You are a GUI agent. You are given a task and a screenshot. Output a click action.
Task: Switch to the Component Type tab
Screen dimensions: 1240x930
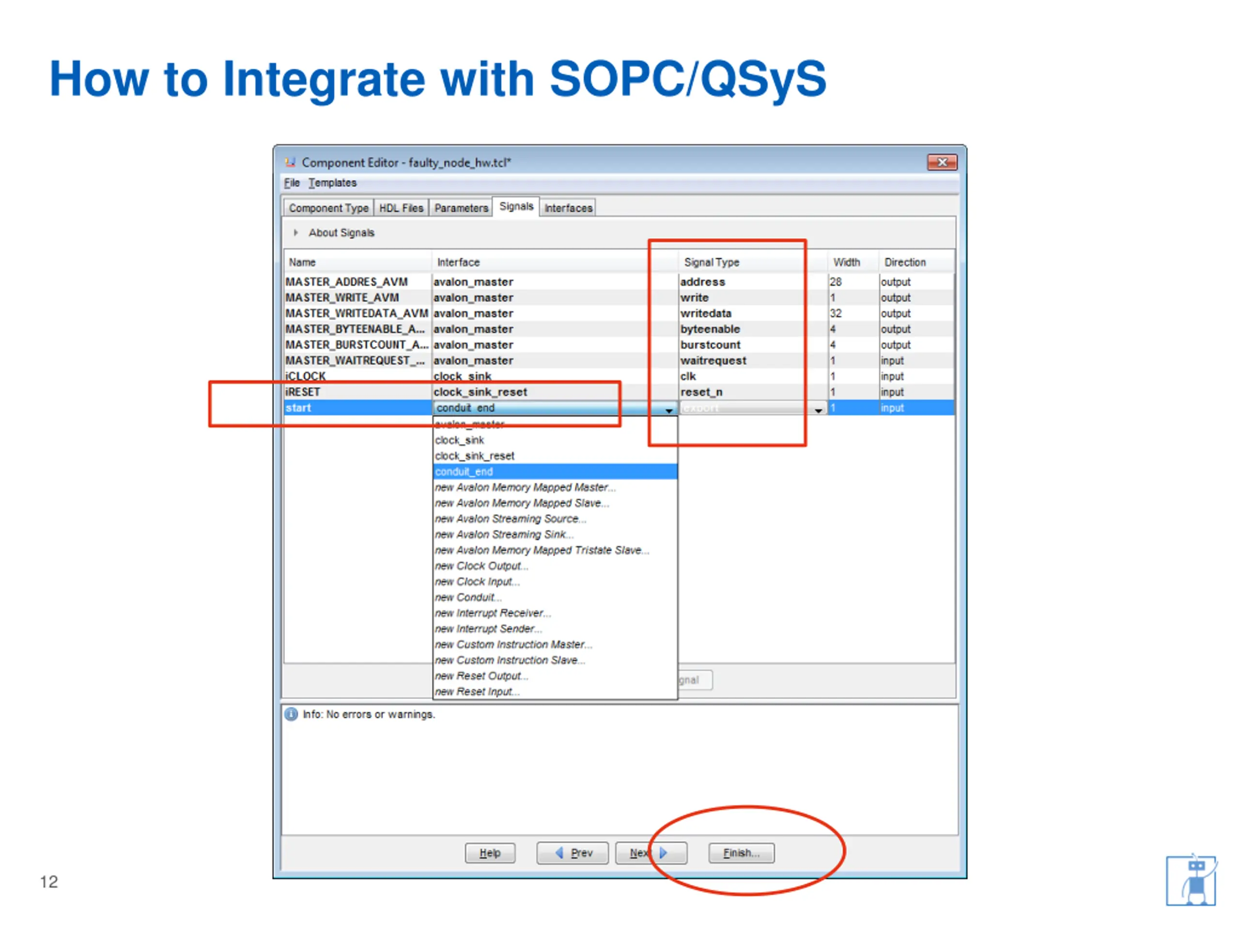pos(328,208)
